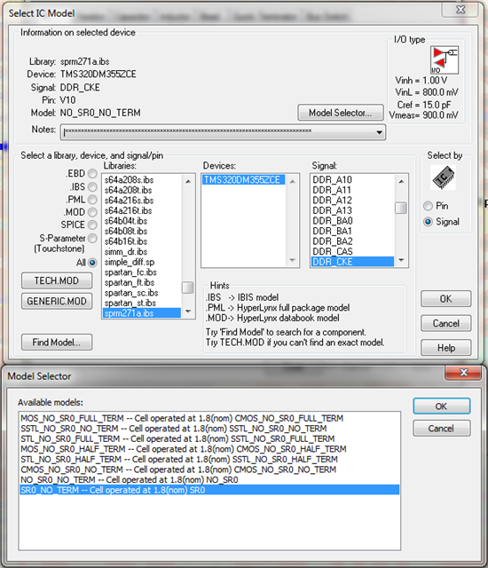Confirm with OK in Model Selector
Image resolution: width=488 pixels, height=568 pixels.
(441, 406)
